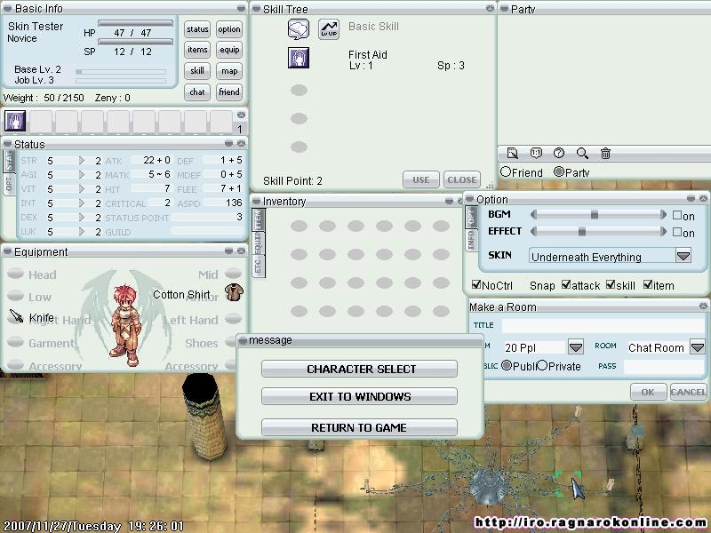This screenshot has width=711, height=533.
Task: Raise STR with its arrow
Action: point(82,161)
